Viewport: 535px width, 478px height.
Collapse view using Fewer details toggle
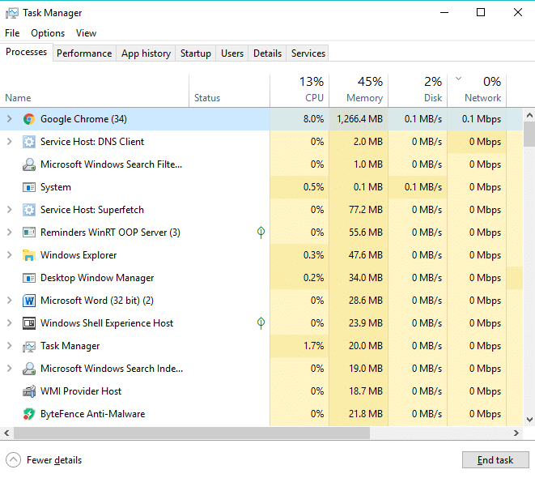[x=13, y=460]
